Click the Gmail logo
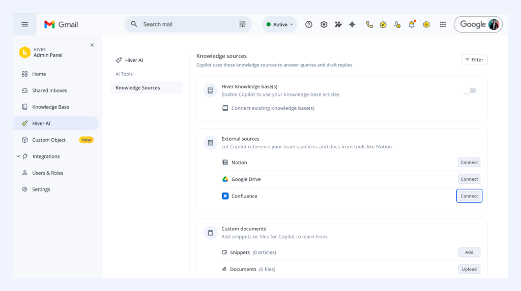521x291 pixels. coord(61,24)
